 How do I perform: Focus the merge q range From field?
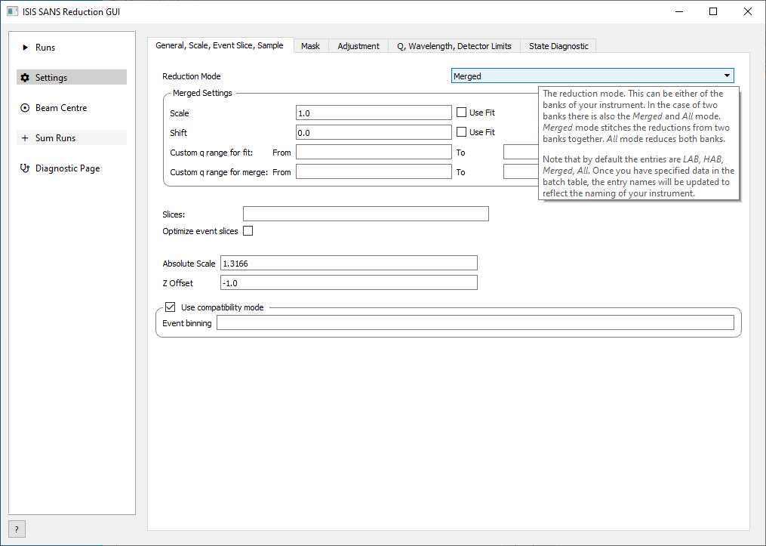[x=374, y=171]
